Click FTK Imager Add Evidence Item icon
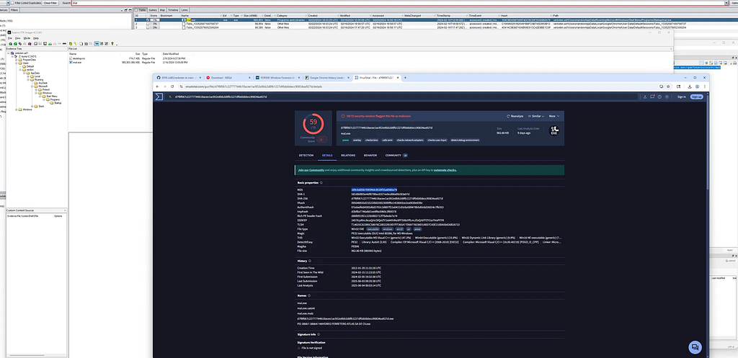738x358 pixels. click(10, 44)
